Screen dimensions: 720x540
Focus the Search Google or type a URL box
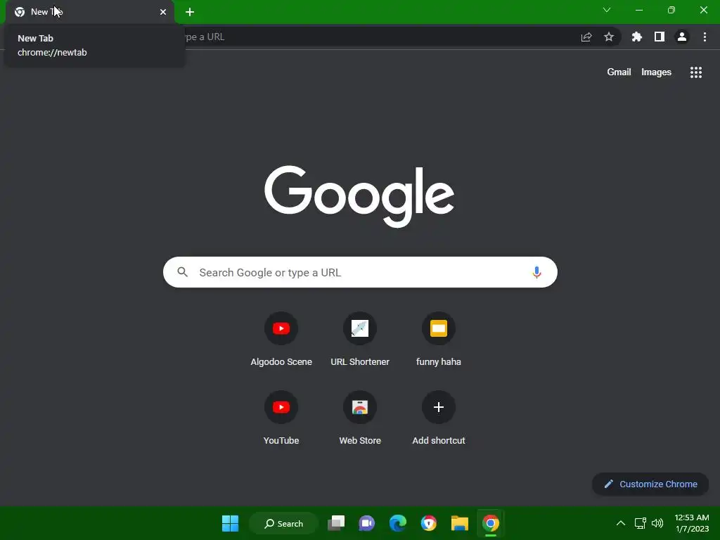[x=360, y=272]
